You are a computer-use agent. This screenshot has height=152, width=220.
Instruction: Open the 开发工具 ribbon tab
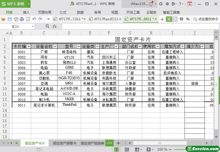(133, 12)
